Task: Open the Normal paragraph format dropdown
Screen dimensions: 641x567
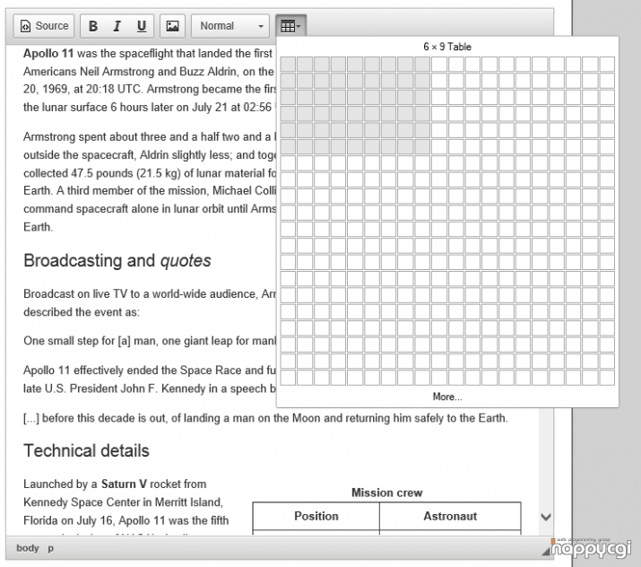Action: pos(230,26)
